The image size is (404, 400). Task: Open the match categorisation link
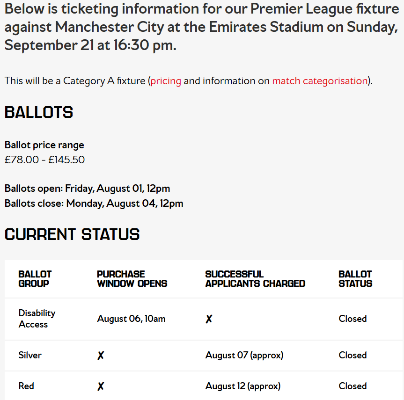[x=320, y=81]
